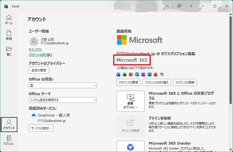Click the OneDrive cloud icon
The width and height of the screenshot is (233, 152).
click(34, 115)
